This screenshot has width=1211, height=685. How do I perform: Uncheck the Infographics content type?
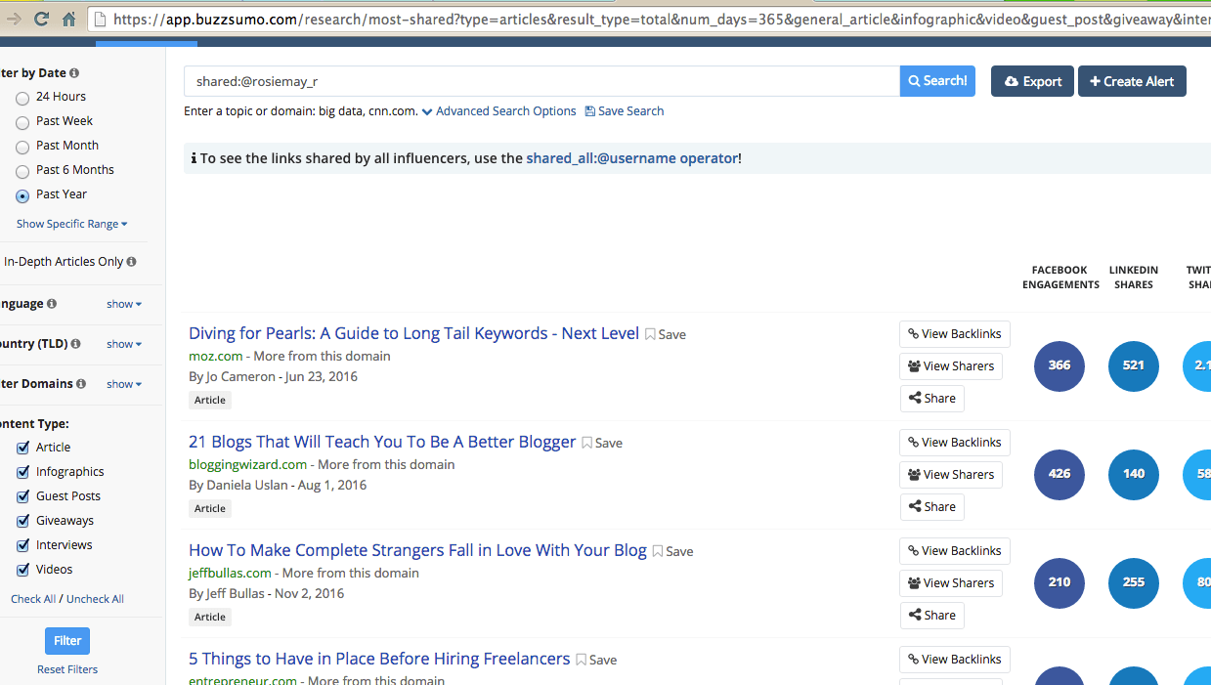(x=22, y=472)
